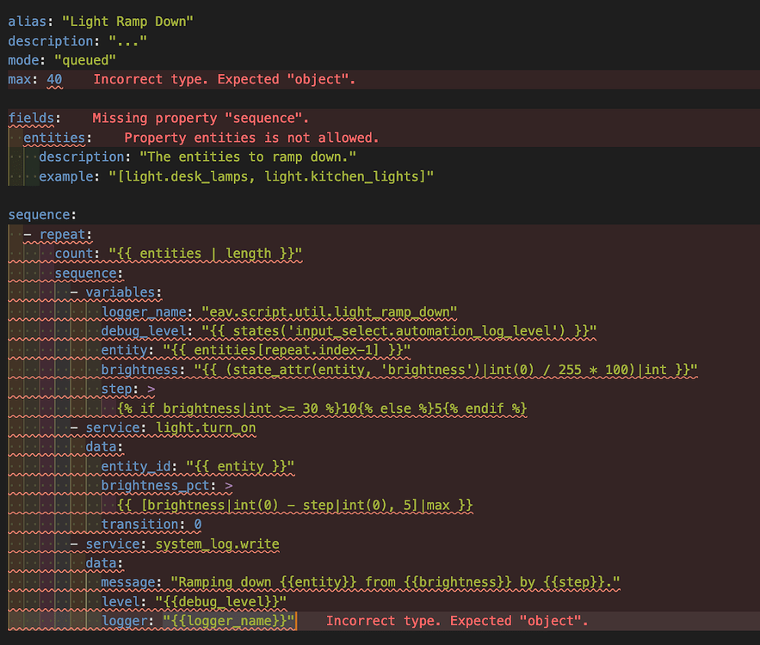The image size is (760, 645).
Task: Click the state_attr brightness template expression
Action: pyautogui.click(x=446, y=370)
